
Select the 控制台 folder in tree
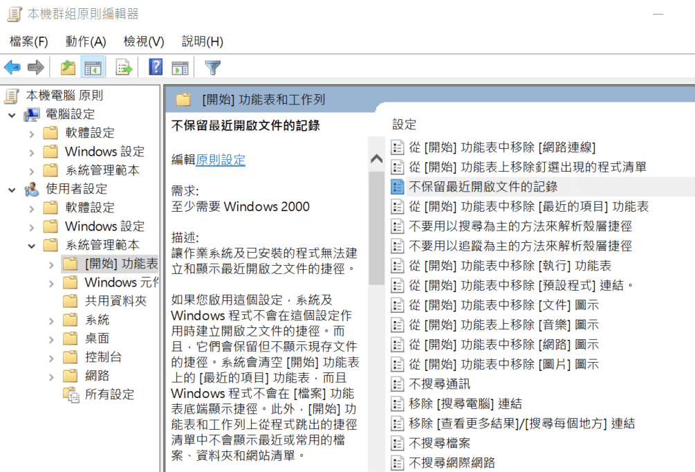click(x=103, y=356)
